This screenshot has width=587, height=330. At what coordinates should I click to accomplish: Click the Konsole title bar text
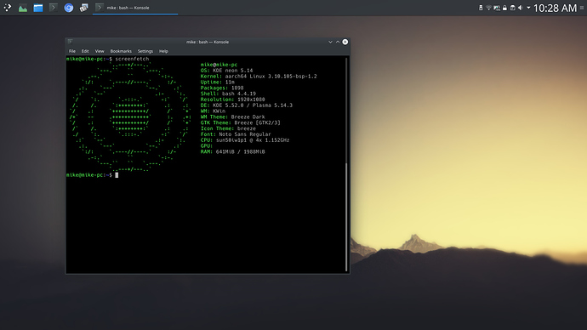[x=208, y=42]
